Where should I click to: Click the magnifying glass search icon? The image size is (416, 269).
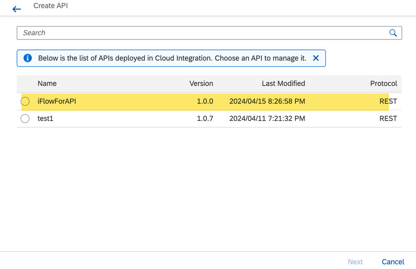[393, 32]
